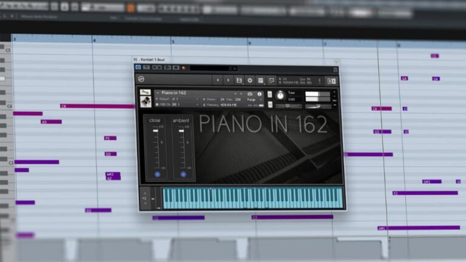466x262 pixels.
Task: Click the Piano in 162 instrument thumbnail
Action: (x=146, y=102)
